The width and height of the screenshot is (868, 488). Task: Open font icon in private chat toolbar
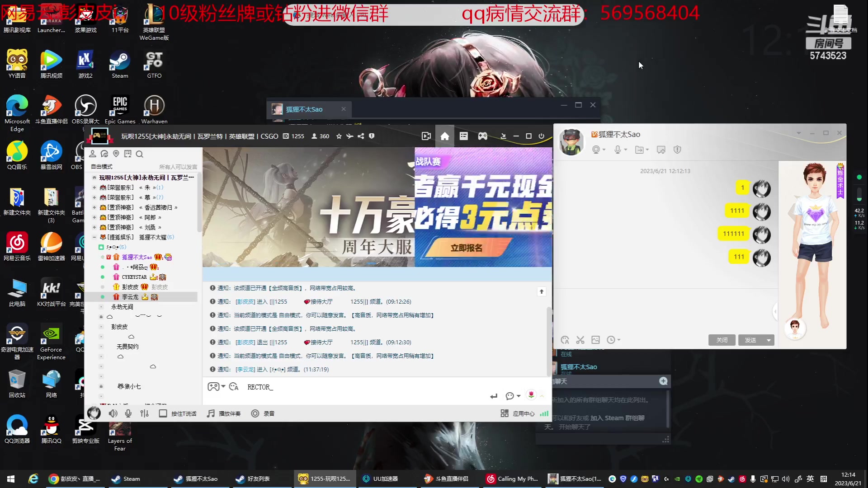(565, 340)
